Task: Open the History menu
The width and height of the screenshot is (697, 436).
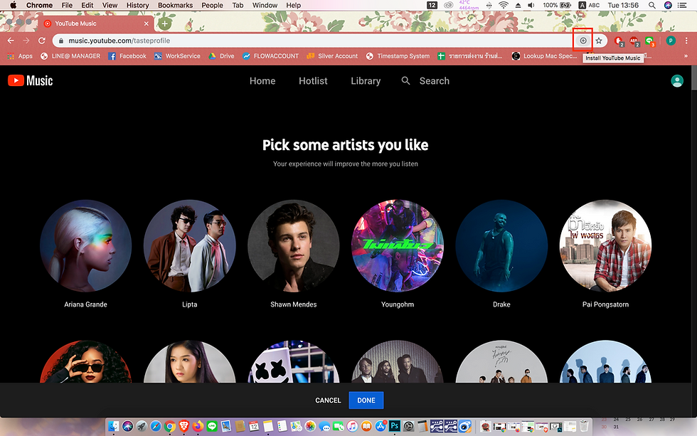Action: click(137, 5)
